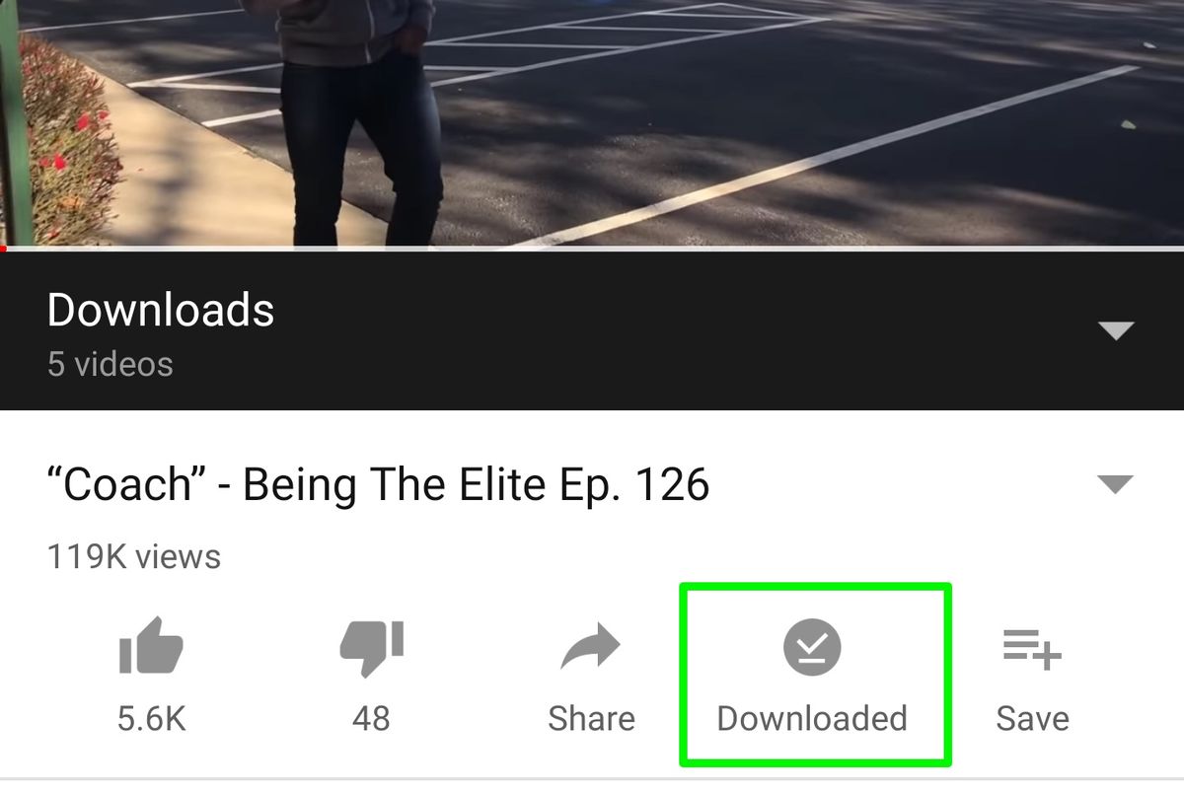Click the 119K views text
The image size is (1184, 792).
134,557
